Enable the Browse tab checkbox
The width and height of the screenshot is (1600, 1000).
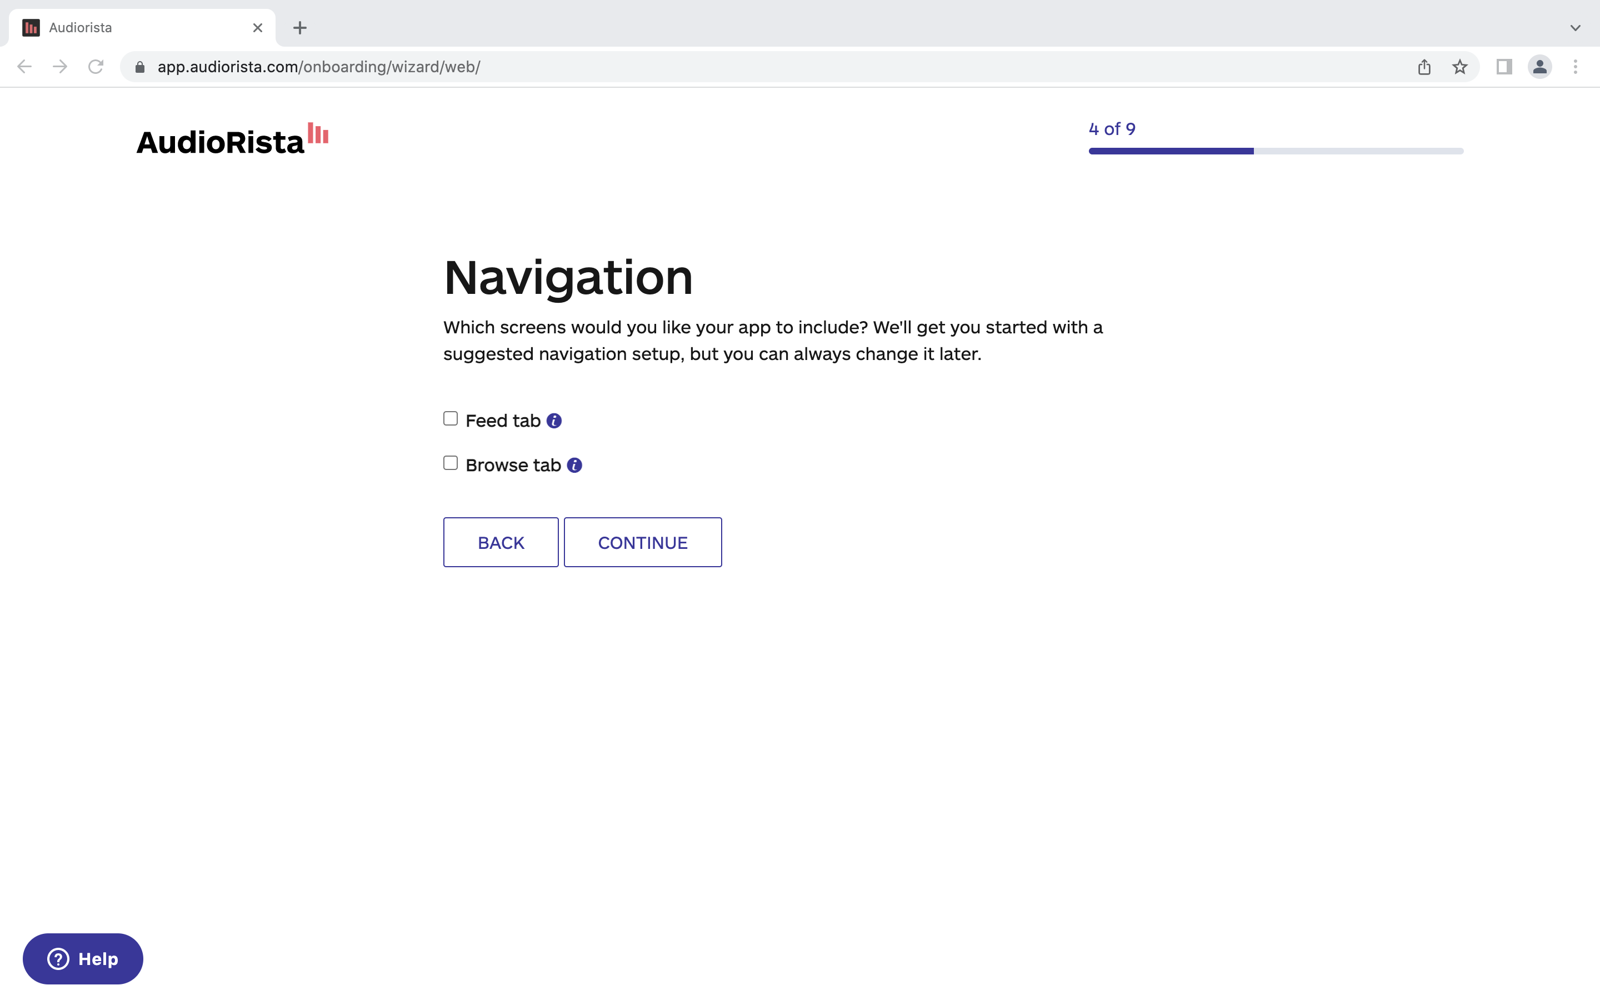tap(450, 463)
